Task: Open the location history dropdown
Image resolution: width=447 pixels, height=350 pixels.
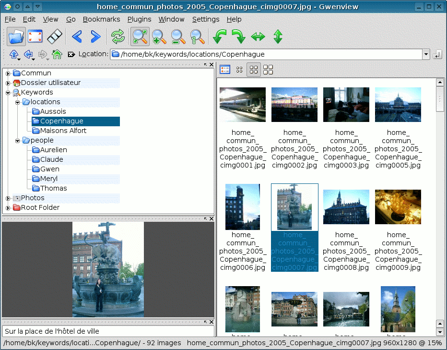Action: (x=426, y=54)
